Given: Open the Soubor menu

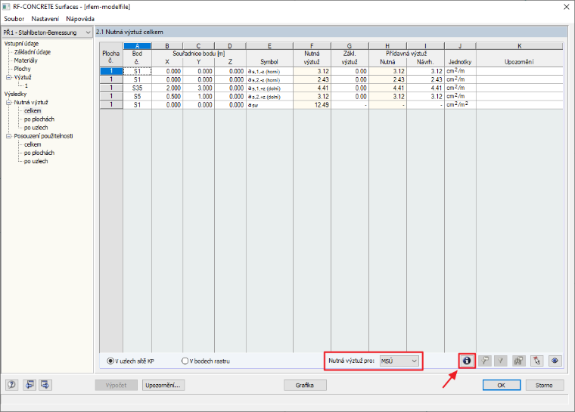Looking at the screenshot, I should tap(14, 19).
